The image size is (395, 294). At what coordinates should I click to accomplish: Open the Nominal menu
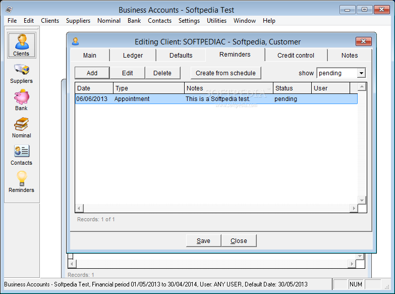tap(109, 21)
